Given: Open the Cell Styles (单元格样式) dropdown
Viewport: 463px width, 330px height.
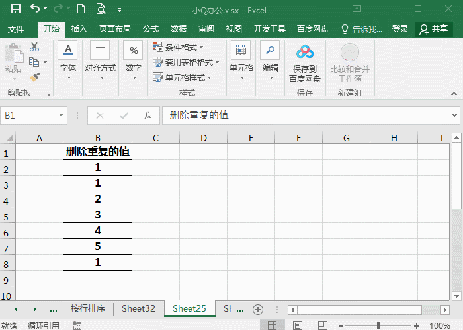Looking at the screenshot, I should click(x=183, y=77).
